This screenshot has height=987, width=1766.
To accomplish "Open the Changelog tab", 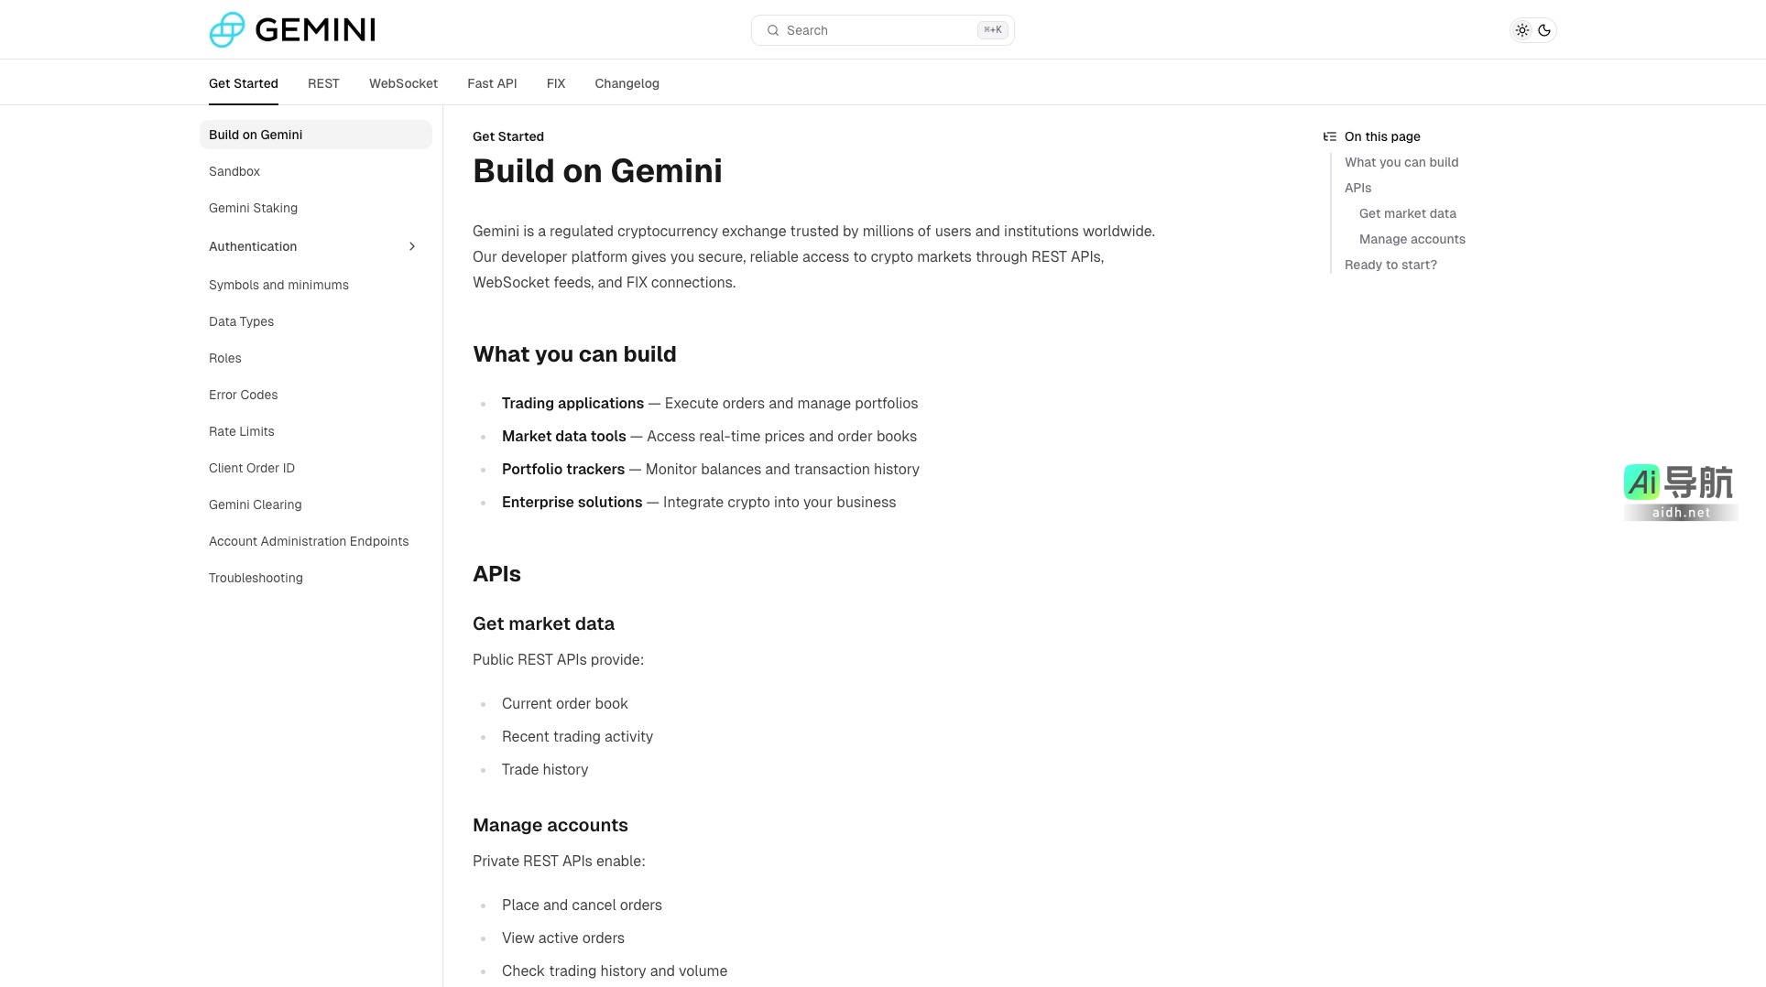I will pos(627,83).
